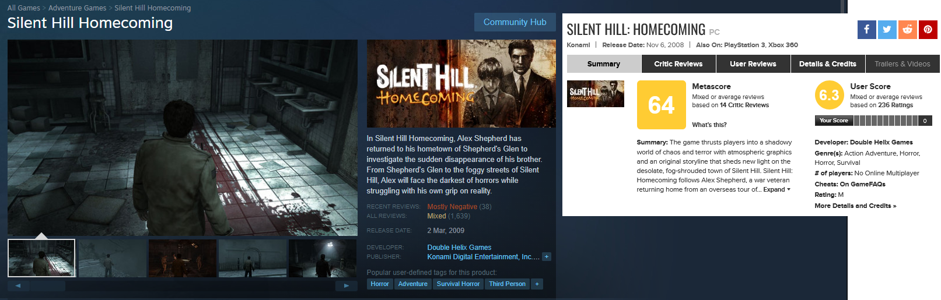This screenshot has width=941, height=300.
Task: Open the Community Hub
Action: coord(515,22)
